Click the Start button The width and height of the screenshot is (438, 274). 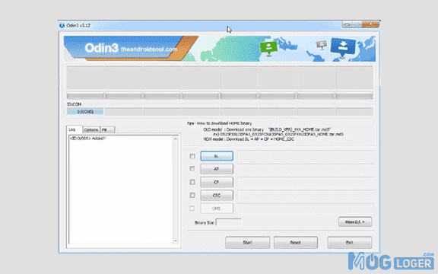(247, 242)
